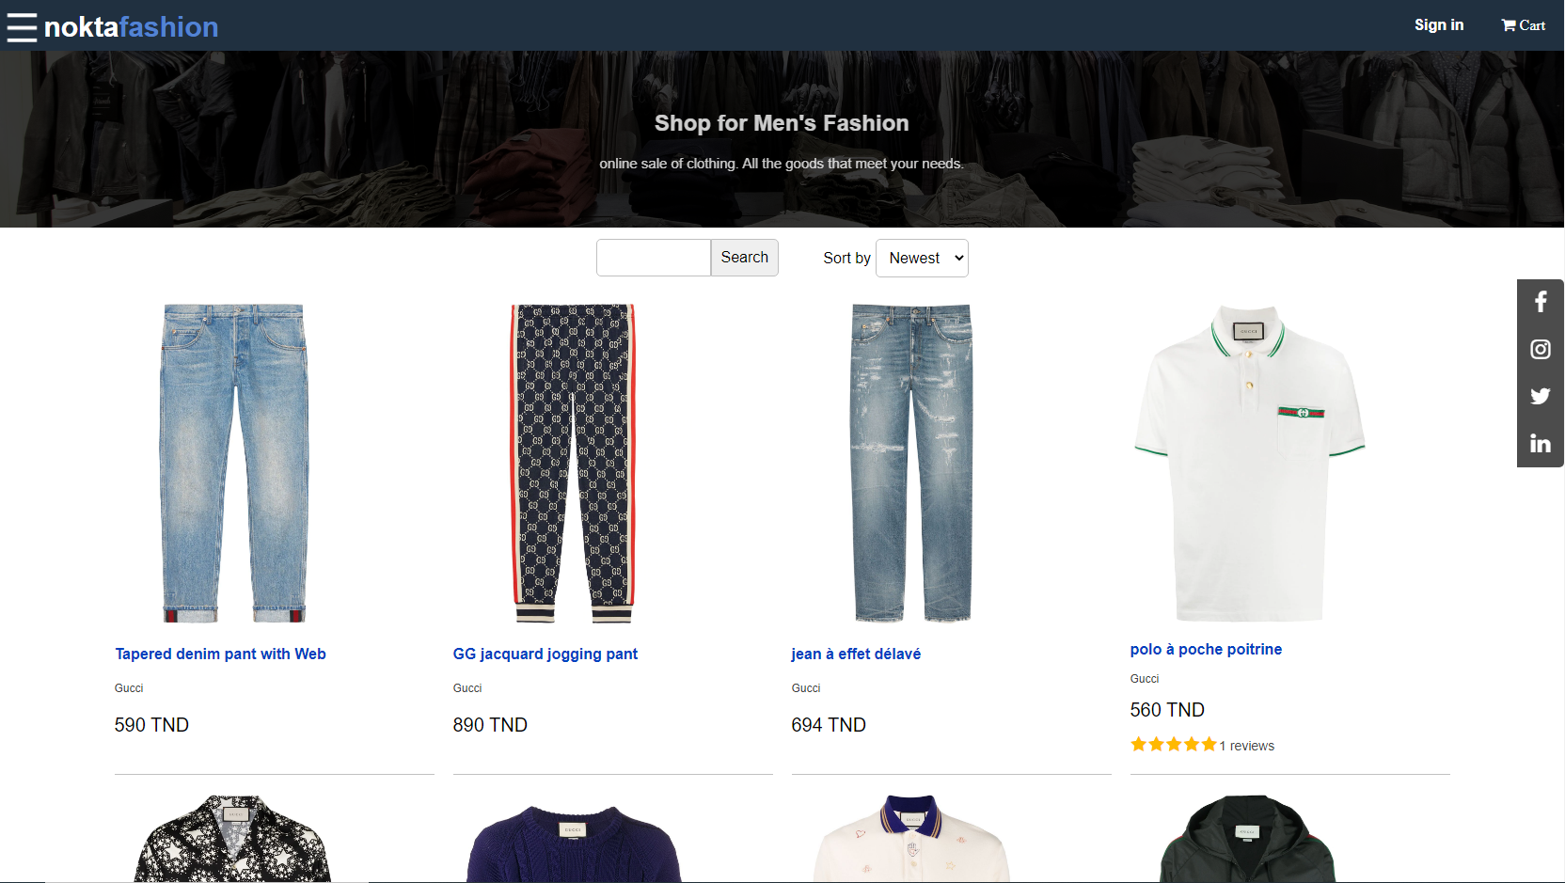Open the Twitter bird icon
Image resolution: width=1565 pixels, height=883 pixels.
[1541, 396]
